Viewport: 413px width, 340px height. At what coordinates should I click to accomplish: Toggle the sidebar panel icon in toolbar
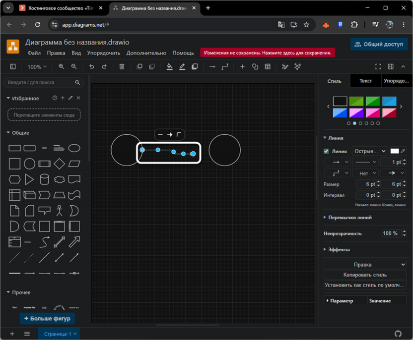(13, 67)
